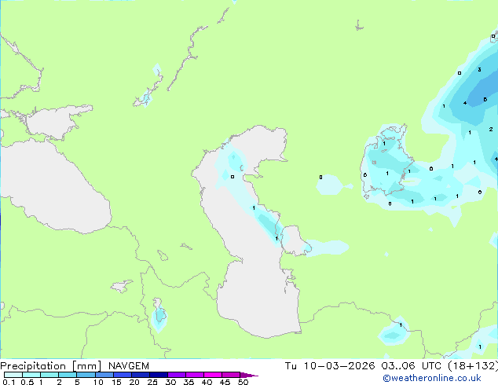
Task: Click the 40–45 mm magenta legend swatch
Action: 213,375
